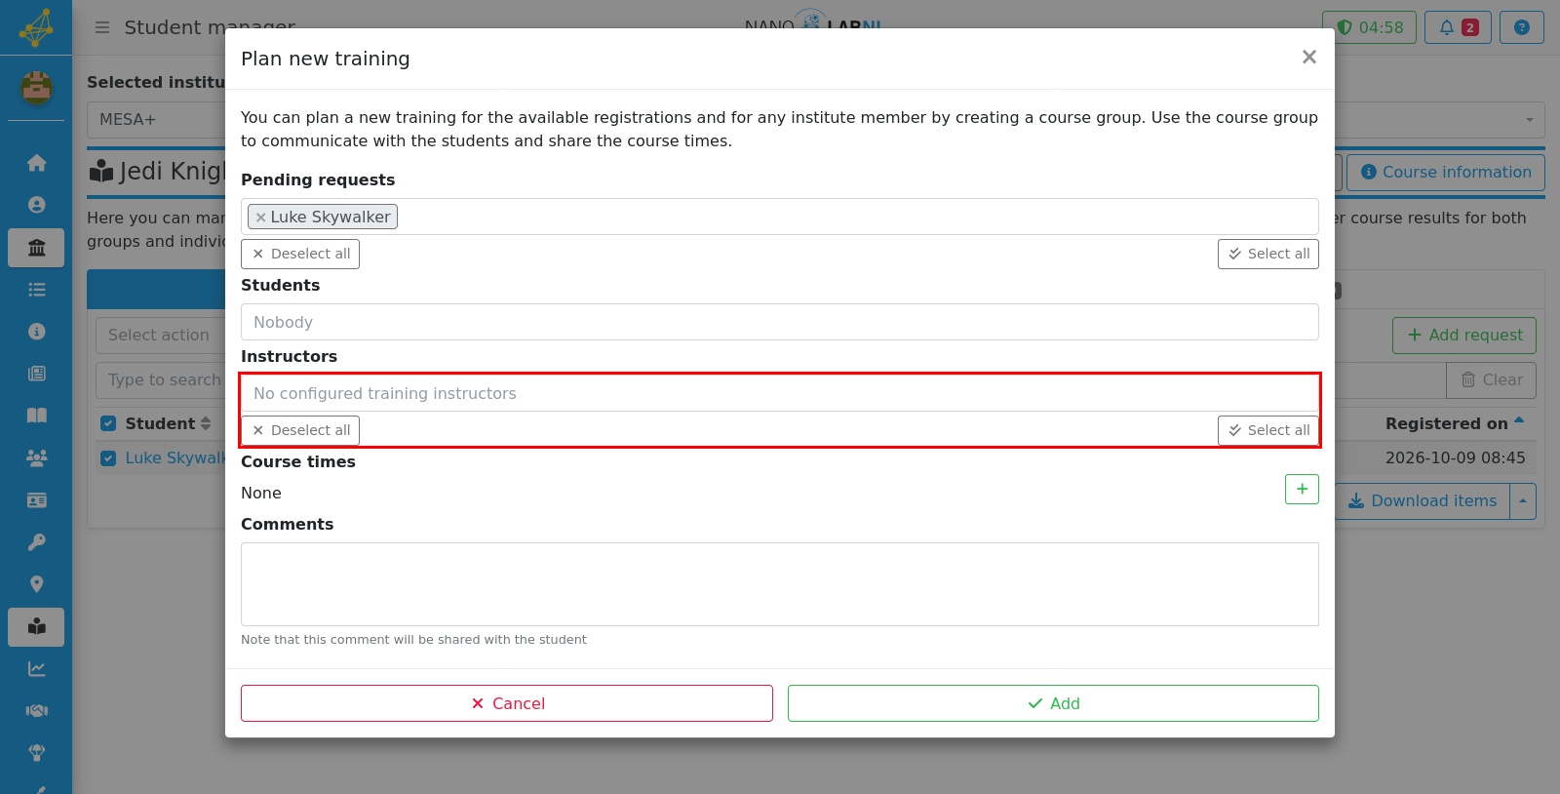Focus the Comments text area
Screen dimensions: 1560x794
click(x=780, y=584)
